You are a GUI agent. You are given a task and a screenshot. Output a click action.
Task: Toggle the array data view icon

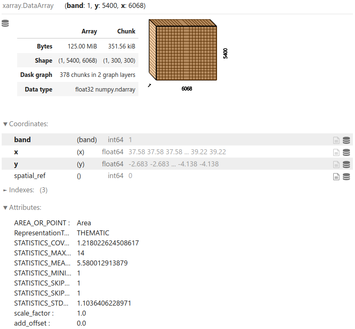pos(5,23)
